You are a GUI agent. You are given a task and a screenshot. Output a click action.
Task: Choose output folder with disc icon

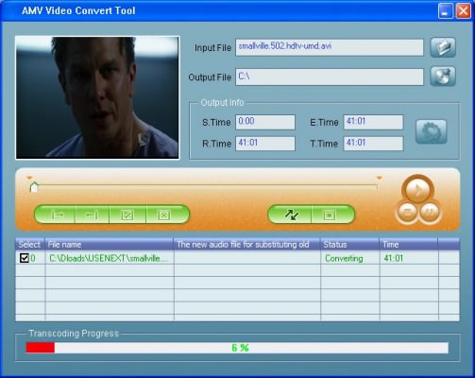(443, 77)
